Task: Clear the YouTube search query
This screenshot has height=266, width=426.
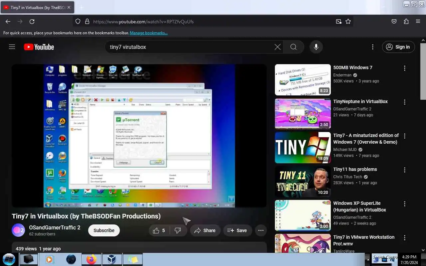Action: 278,47
